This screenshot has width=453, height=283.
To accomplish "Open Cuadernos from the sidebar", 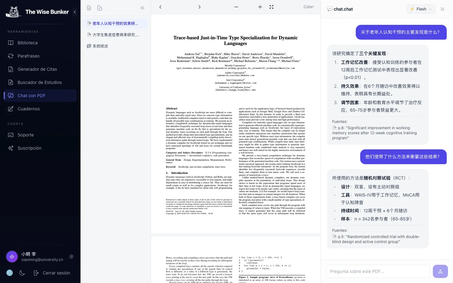I will point(29,109).
